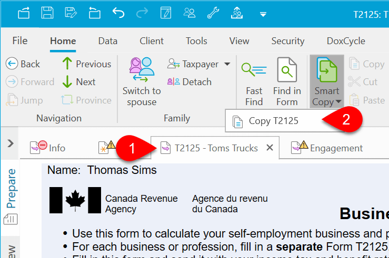The width and height of the screenshot is (389, 258).
Task: Go to the Next form
Action: 78,81
